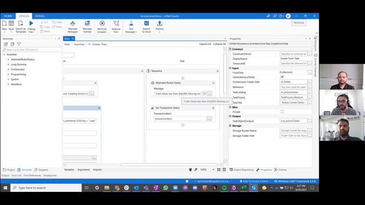The image size is (365, 205).
Task: Switch to the HOME ribbon tab
Action: click(x=8, y=16)
